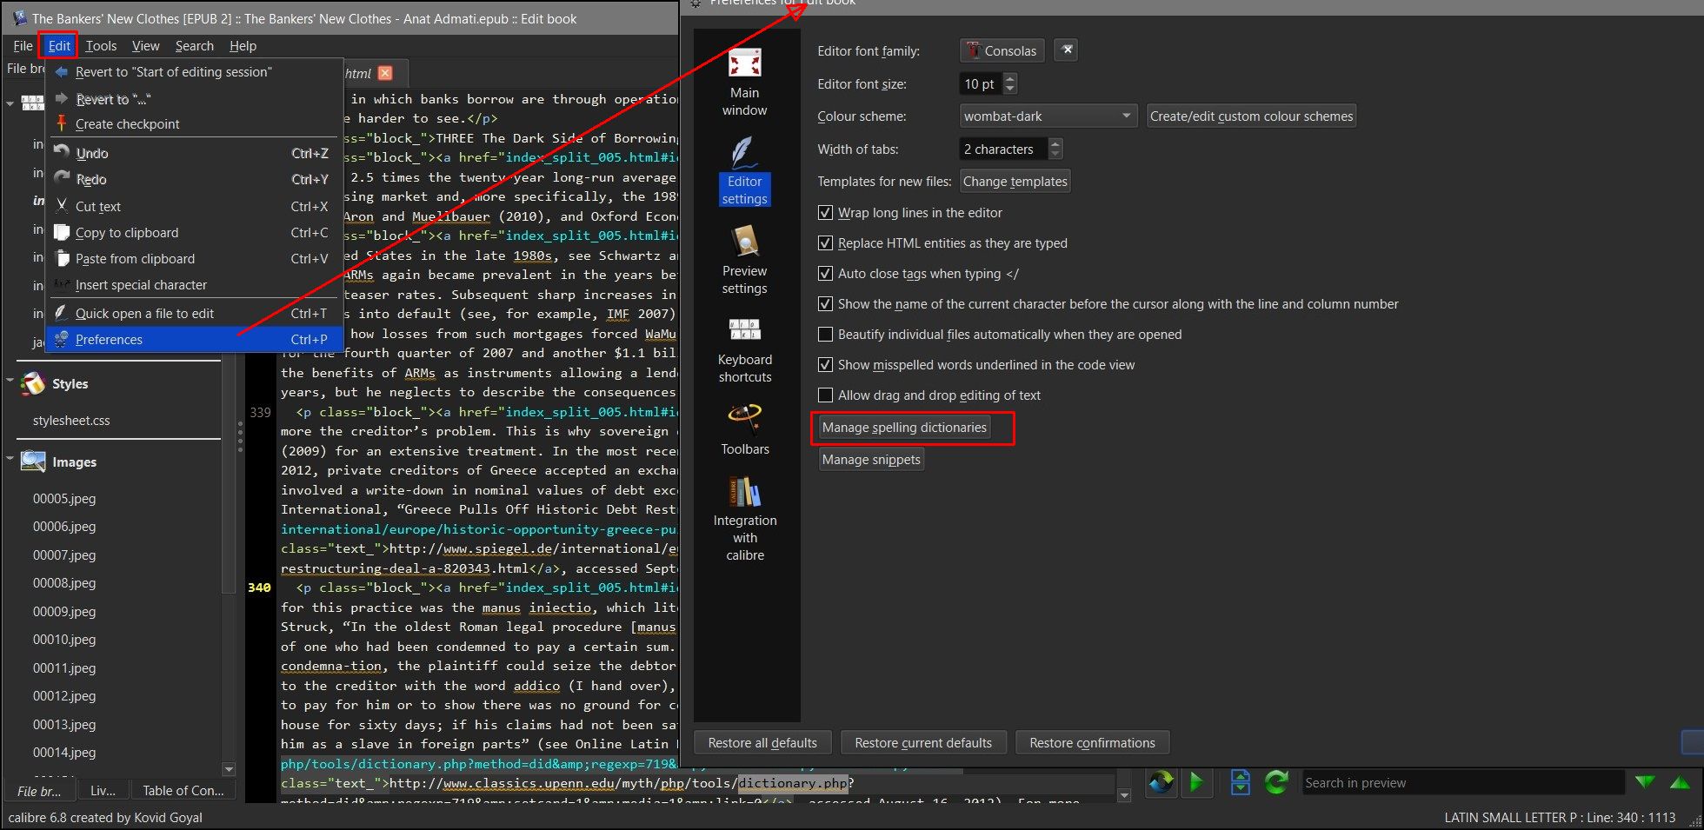Screen dimensions: 1704x830
Task: Open the Tools menu
Action: (x=101, y=46)
